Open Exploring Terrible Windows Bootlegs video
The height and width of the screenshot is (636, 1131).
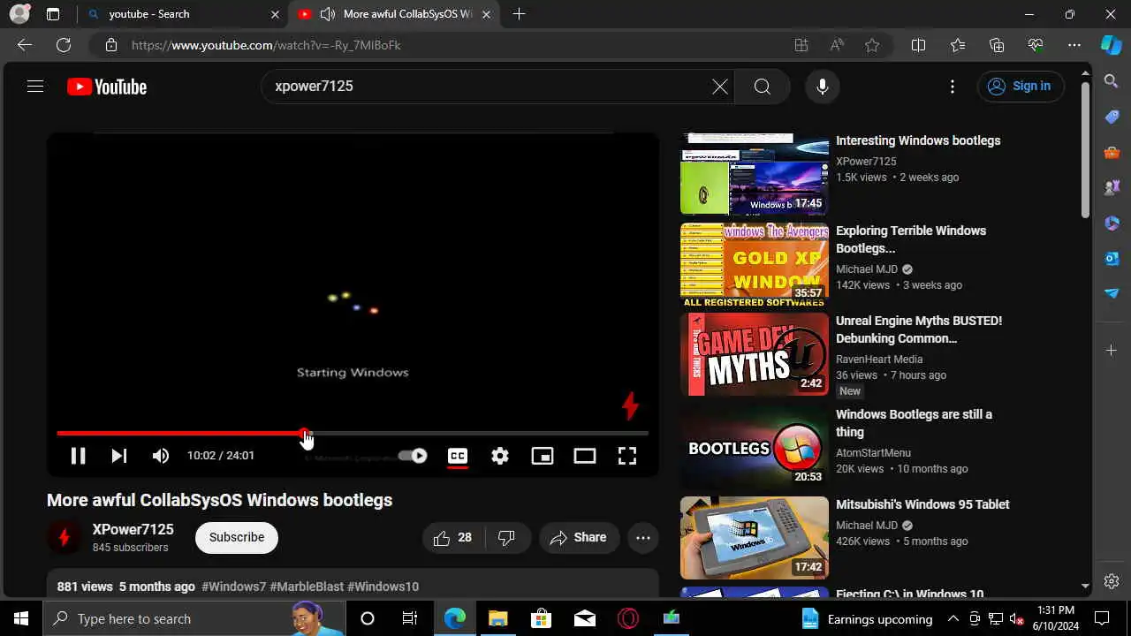911,239
